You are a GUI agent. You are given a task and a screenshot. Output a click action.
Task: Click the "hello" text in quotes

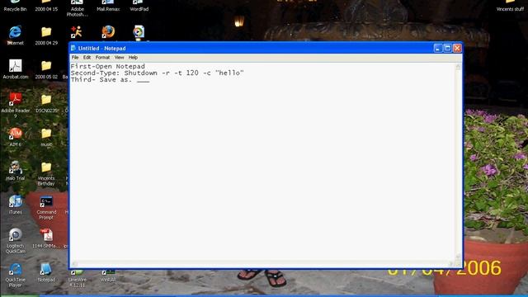[x=229, y=73]
